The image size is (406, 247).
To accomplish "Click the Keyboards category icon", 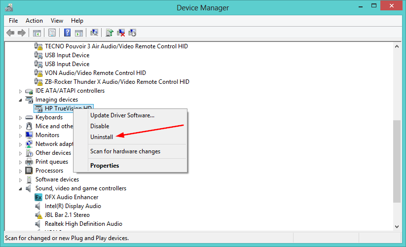I will click(x=29, y=117).
